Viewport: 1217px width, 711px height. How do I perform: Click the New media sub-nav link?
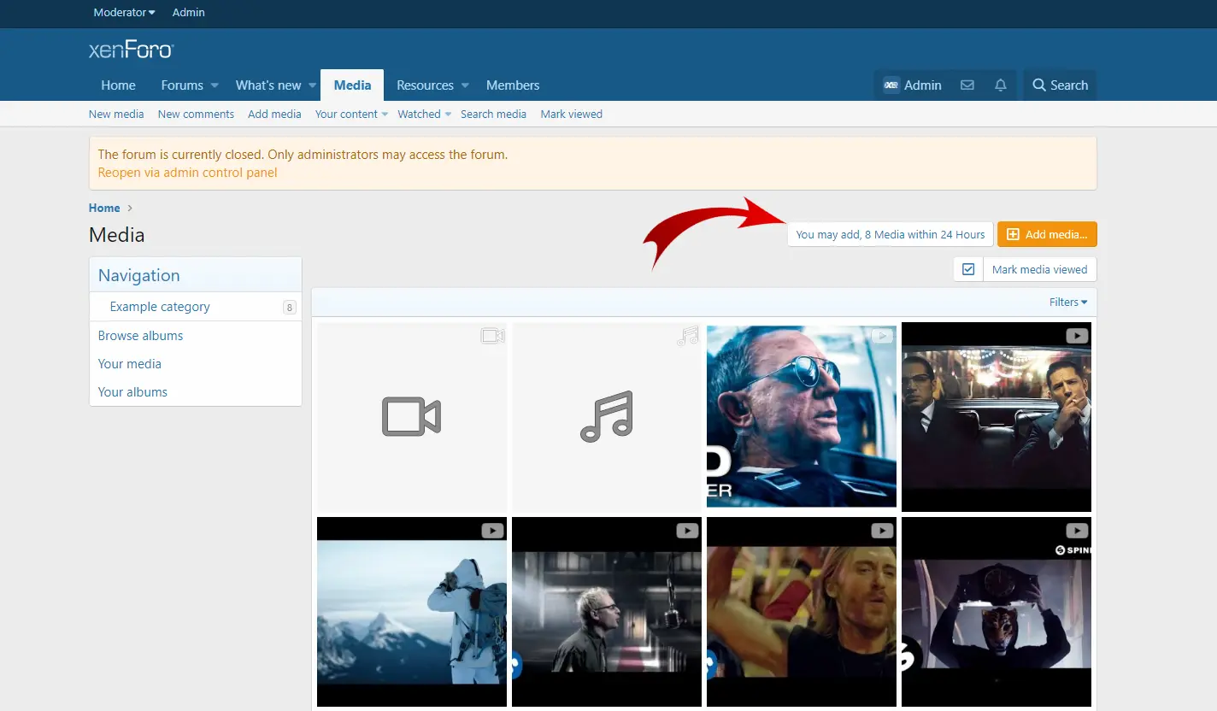click(116, 114)
